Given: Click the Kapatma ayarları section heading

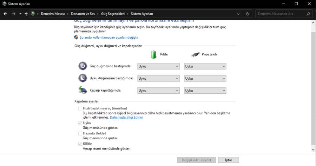Looking at the screenshot, I should pyautogui.click(x=87, y=101).
